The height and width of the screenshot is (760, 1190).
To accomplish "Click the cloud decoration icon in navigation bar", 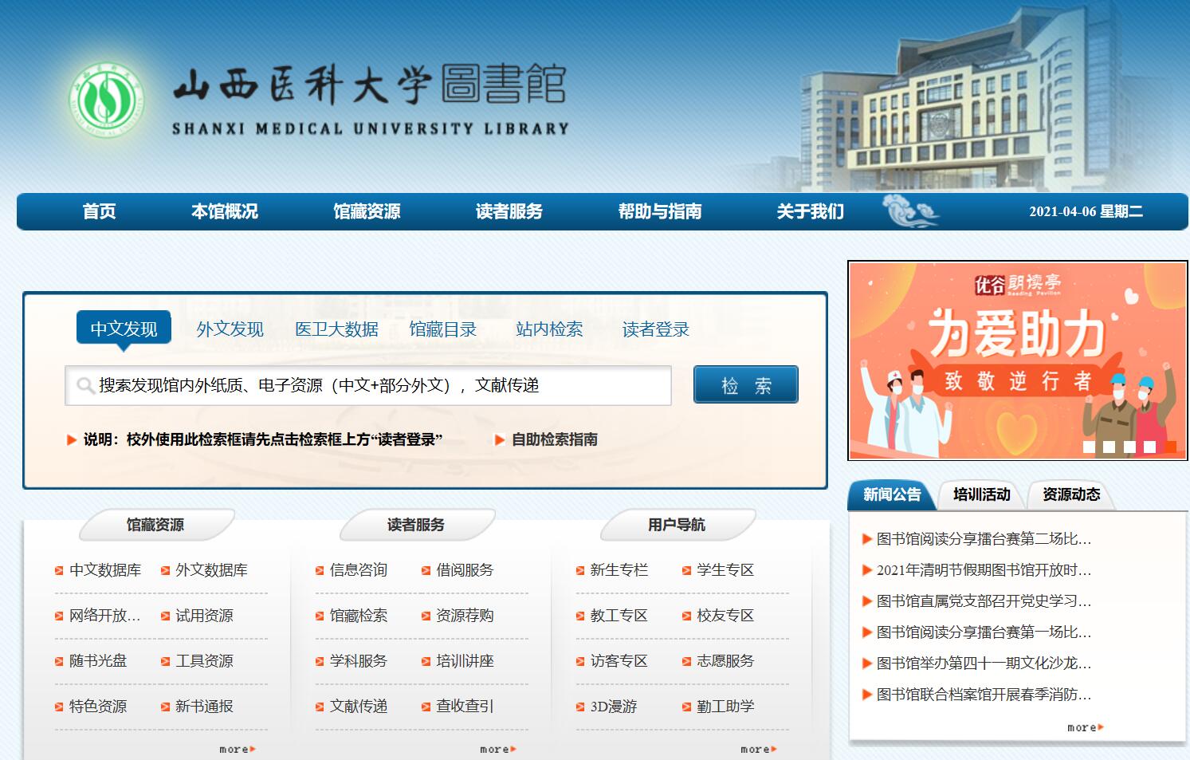I will pyautogui.click(x=910, y=211).
